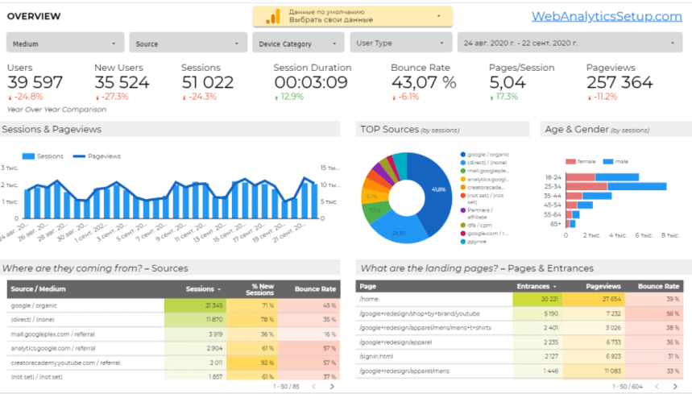Toggle the Pageviews series in chart legend
This screenshot has height=394, width=692.
coord(97,156)
